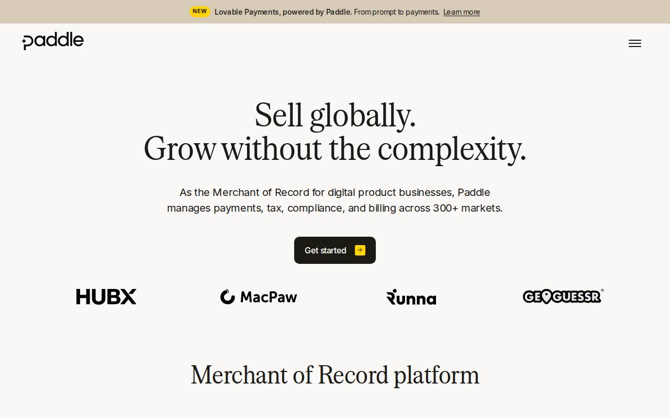Open the hamburger navigation menu

point(634,43)
